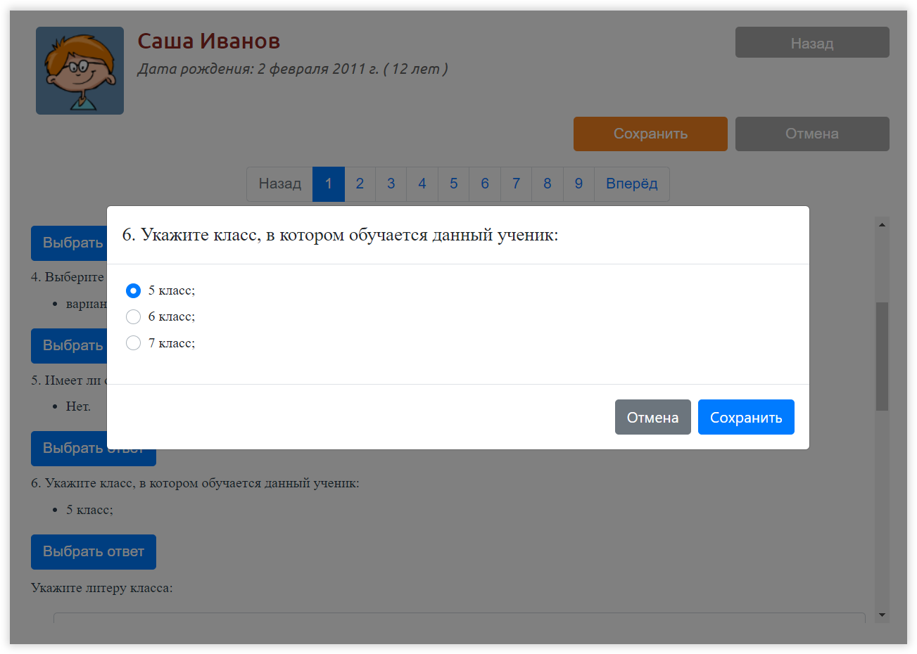
Task: Click the vertical scrollbar thumb
Action: click(882, 355)
